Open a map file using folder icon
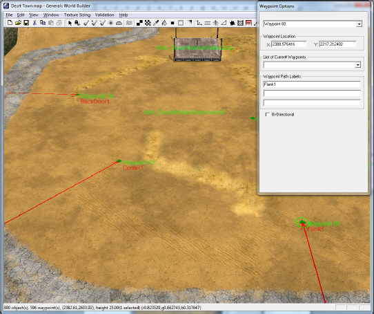 (x=18, y=23)
